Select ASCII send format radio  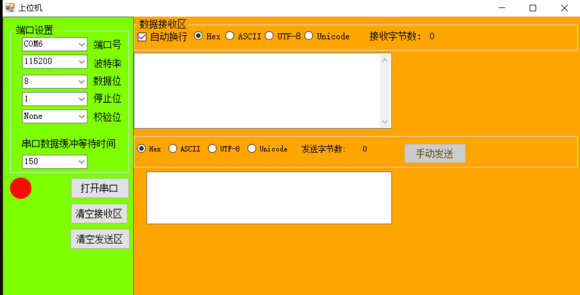pyautogui.click(x=173, y=149)
